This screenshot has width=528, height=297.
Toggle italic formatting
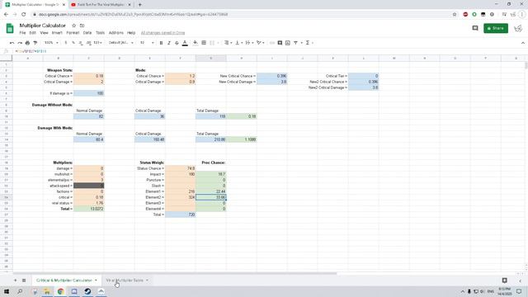coord(169,43)
